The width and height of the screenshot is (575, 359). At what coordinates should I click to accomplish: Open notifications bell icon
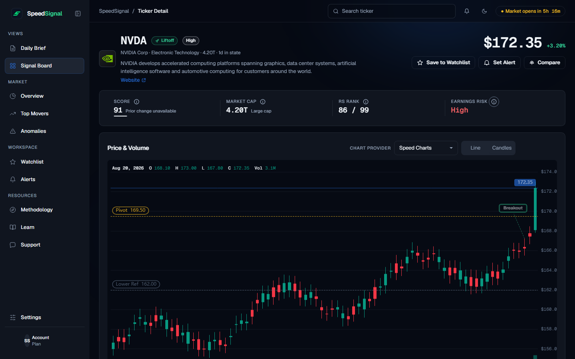467,11
